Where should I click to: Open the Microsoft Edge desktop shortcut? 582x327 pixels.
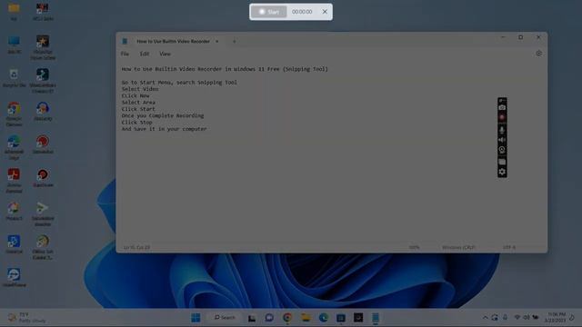(x=14, y=147)
